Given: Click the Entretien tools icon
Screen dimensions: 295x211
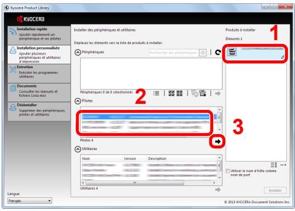Looking at the screenshot, I should (13, 70).
